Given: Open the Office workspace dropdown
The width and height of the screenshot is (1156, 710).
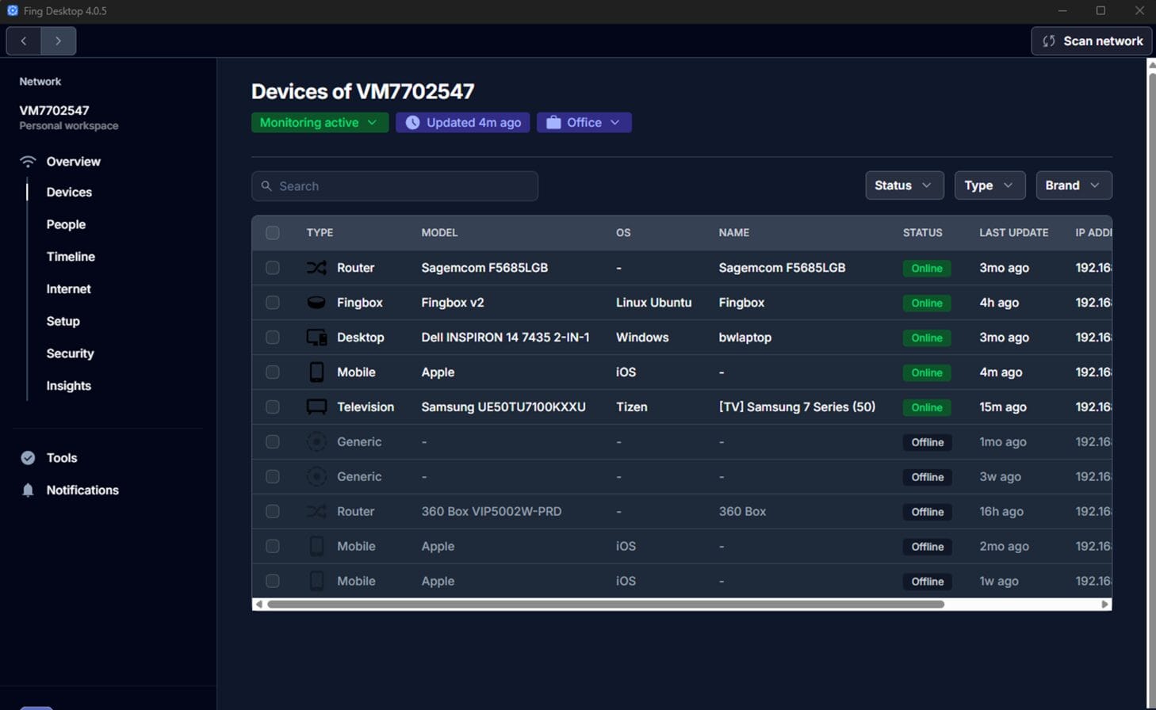Looking at the screenshot, I should (x=584, y=123).
